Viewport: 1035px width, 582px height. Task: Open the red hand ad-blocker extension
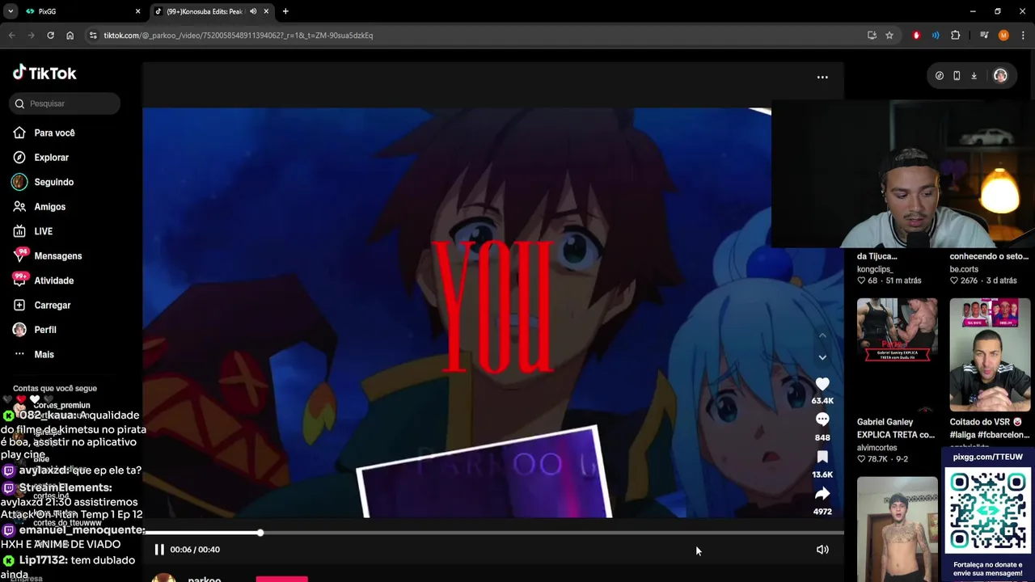click(x=916, y=36)
